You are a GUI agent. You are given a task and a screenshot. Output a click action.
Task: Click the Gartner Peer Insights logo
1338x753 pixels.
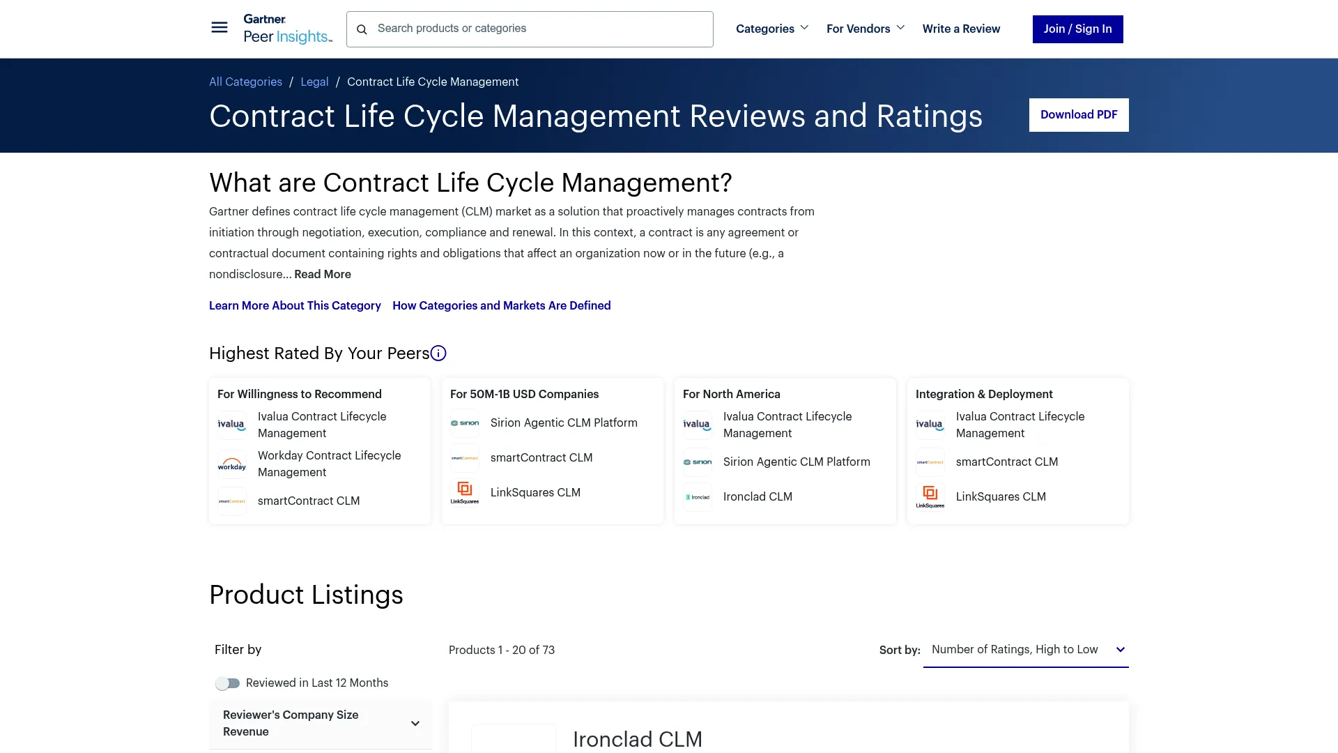click(288, 29)
